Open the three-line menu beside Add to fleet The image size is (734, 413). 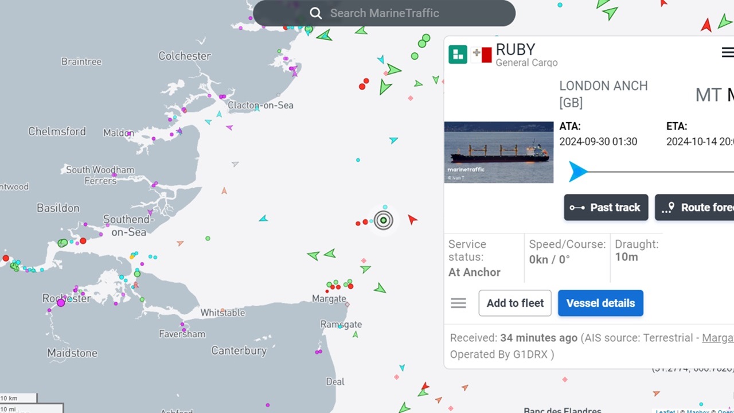click(x=458, y=303)
